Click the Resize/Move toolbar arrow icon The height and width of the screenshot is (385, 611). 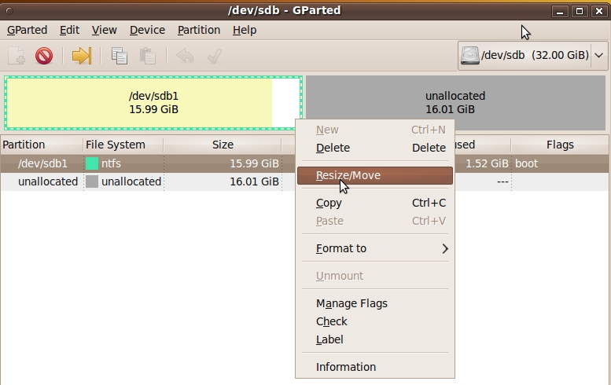click(82, 56)
